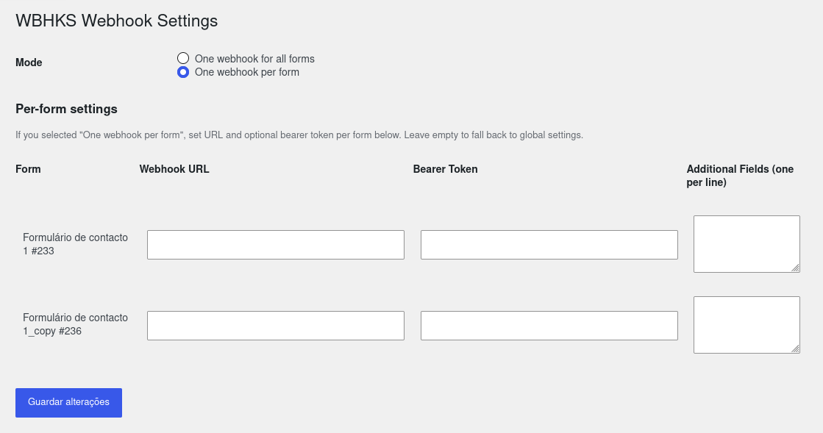
Task: Click the 'Bearer Token' column header
Action: point(445,169)
